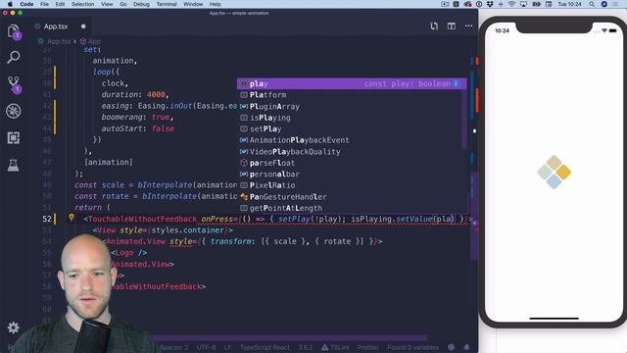Click the logo in the phone simulator
The image size is (627, 353).
(554, 173)
